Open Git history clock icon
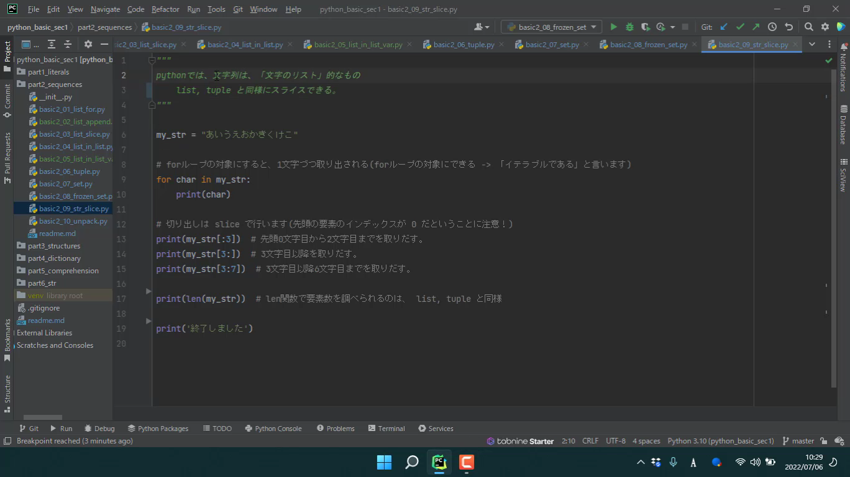Screen dimensions: 850x477 pos(772,27)
